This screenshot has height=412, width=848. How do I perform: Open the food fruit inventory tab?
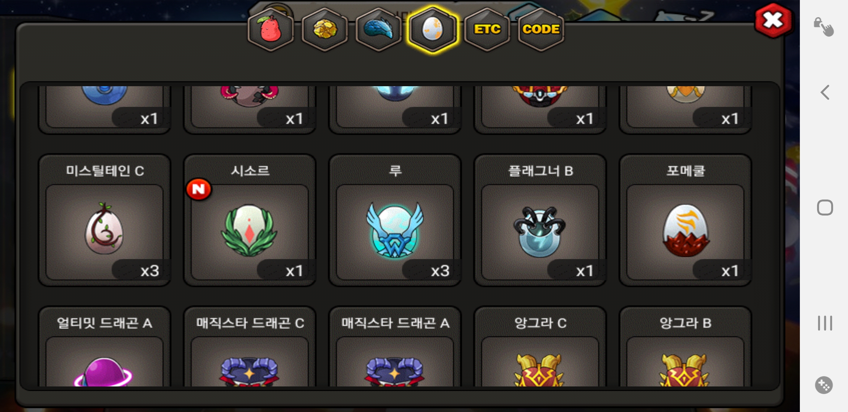[x=270, y=30]
